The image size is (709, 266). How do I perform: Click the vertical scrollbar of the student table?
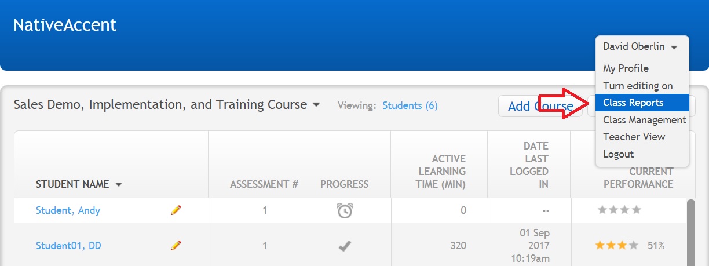[x=690, y=232]
